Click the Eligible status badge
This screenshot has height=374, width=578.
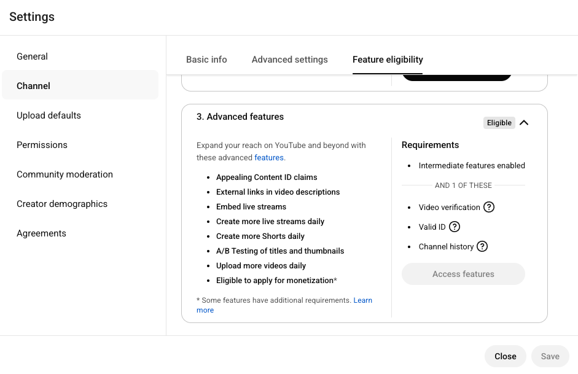pyautogui.click(x=499, y=123)
